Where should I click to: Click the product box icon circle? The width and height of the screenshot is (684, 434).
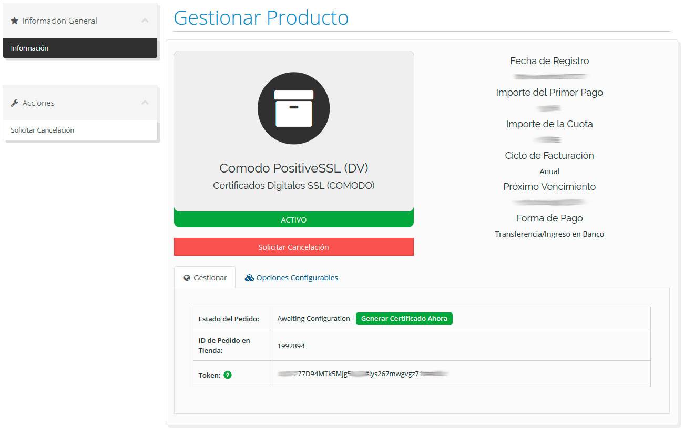point(293,108)
